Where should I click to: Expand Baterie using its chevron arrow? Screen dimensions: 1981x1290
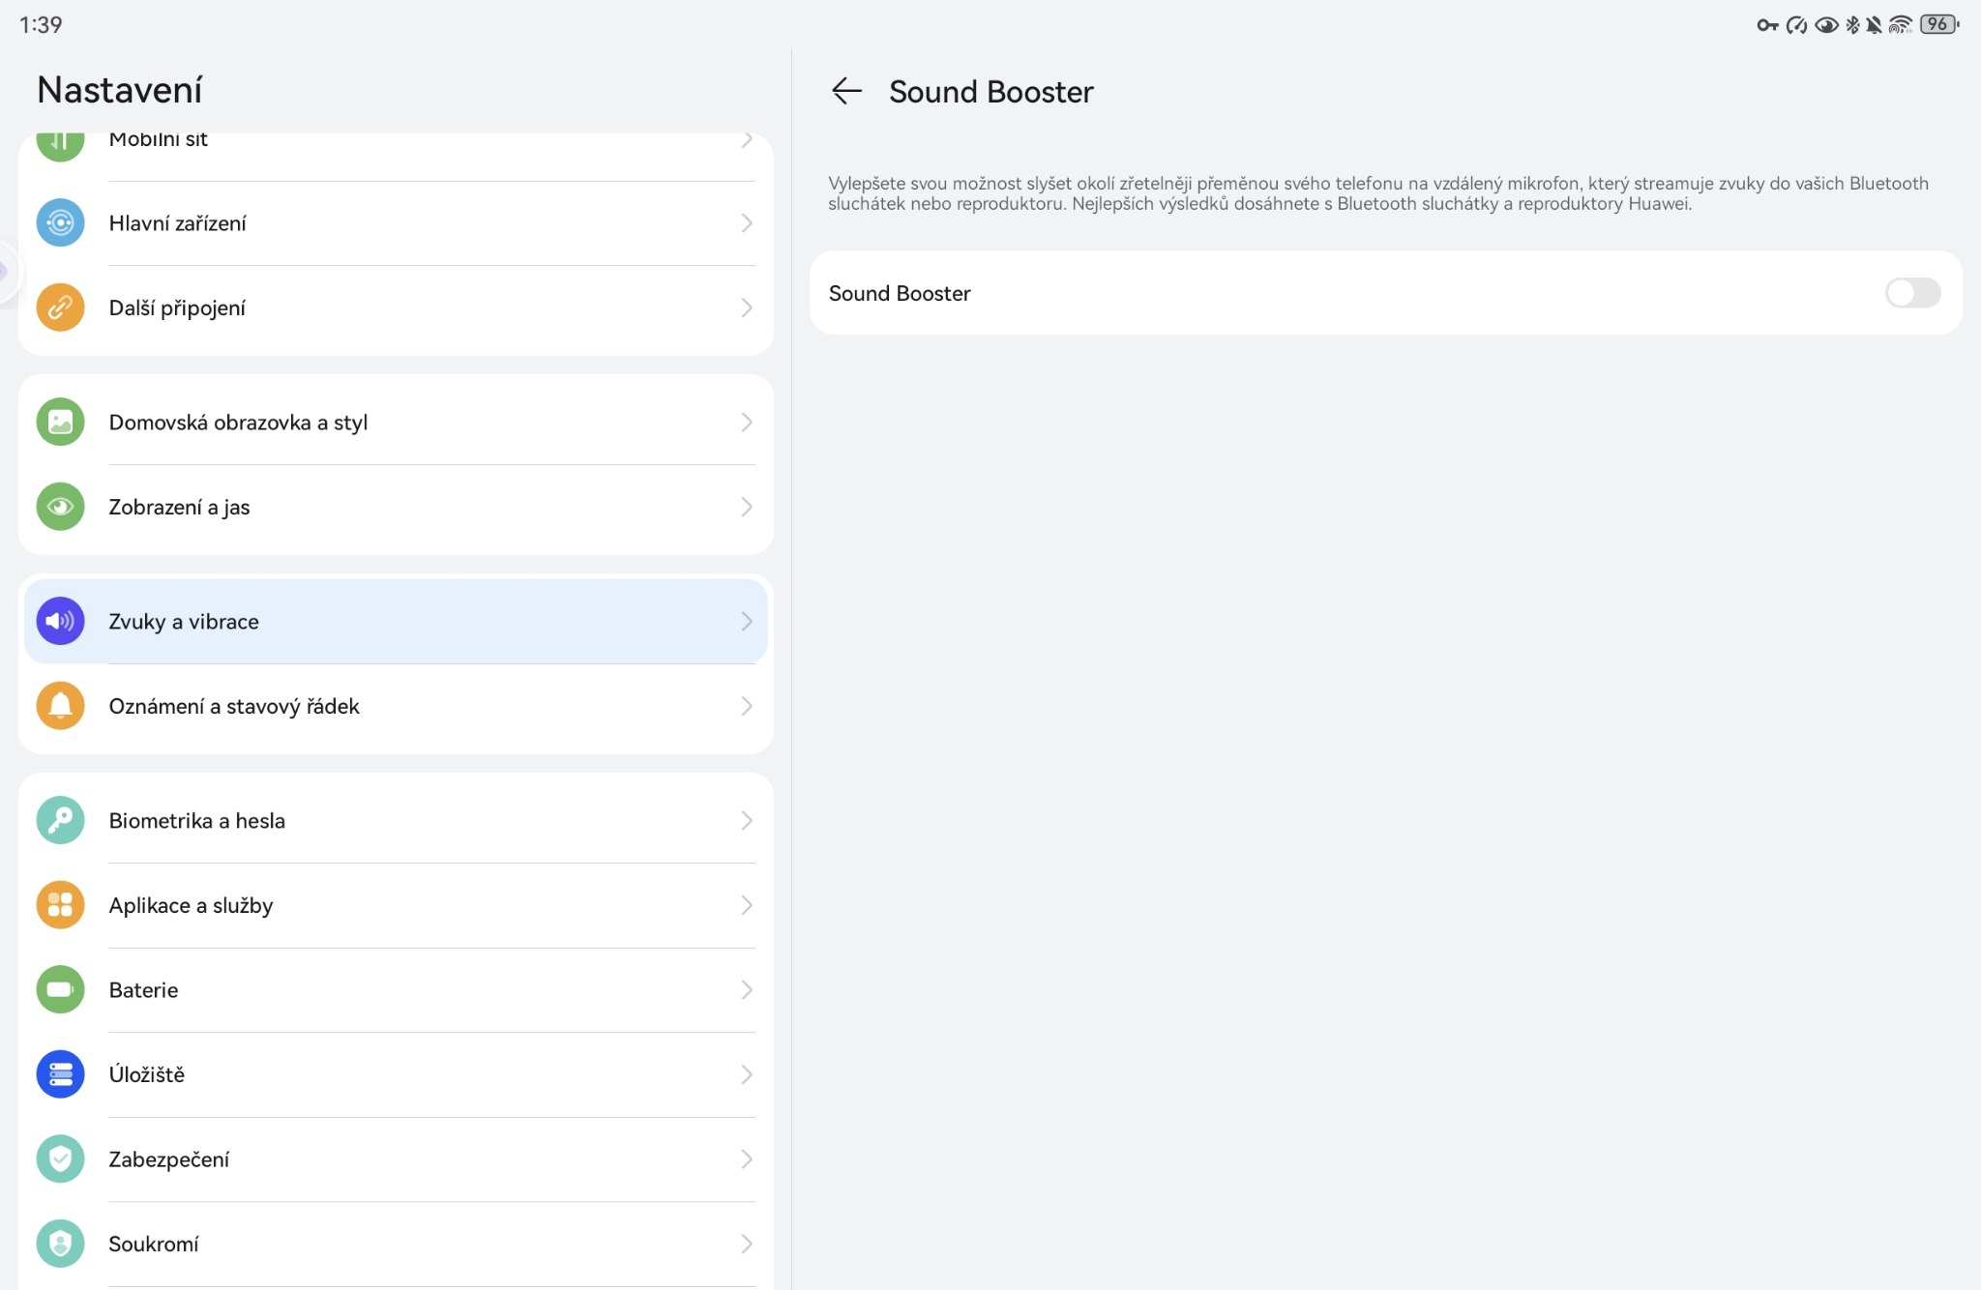pyautogui.click(x=746, y=990)
